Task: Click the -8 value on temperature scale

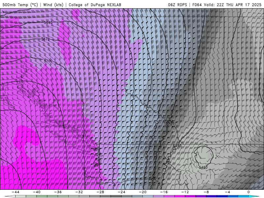Action: coord(206,192)
